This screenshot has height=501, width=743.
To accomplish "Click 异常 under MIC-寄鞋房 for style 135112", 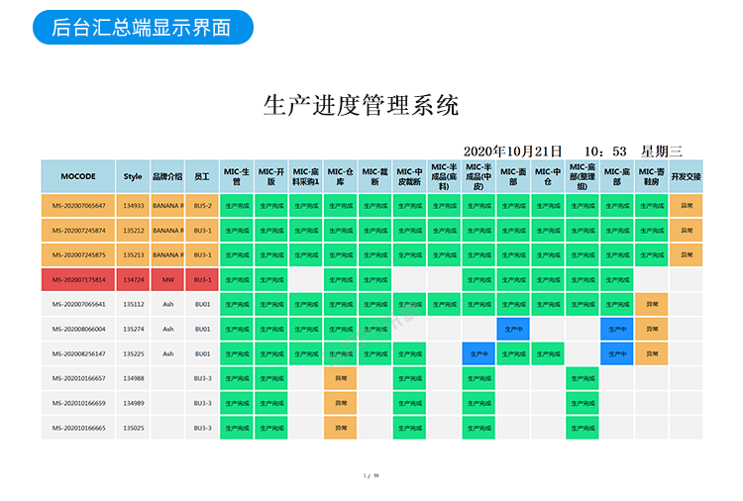I will pyautogui.click(x=651, y=304).
